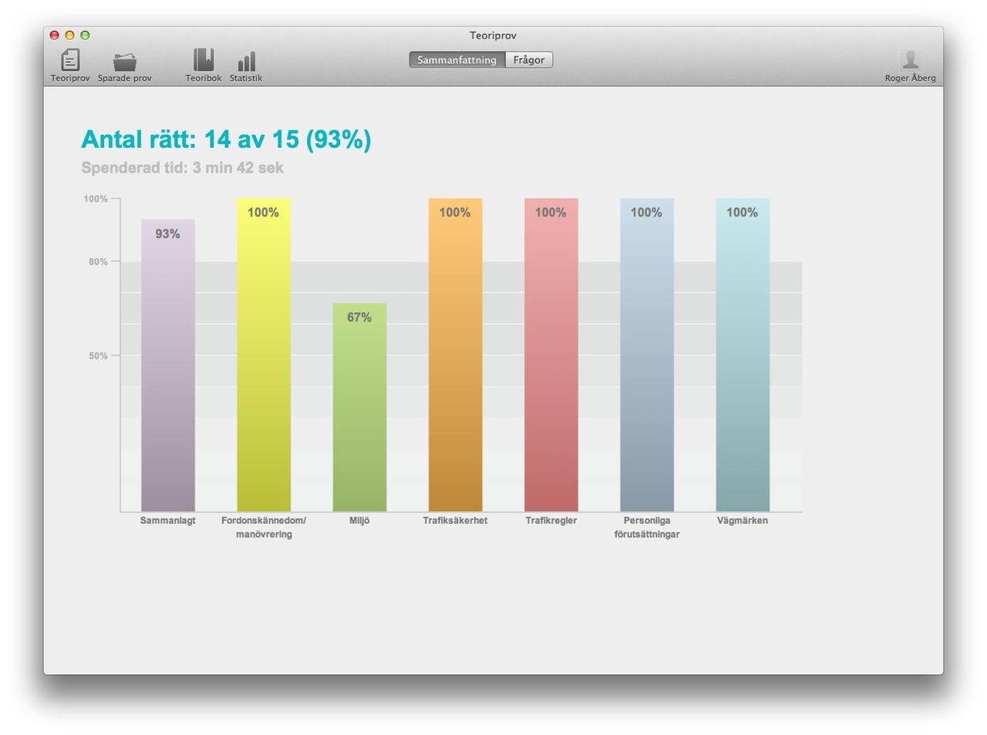Click the Spenderad tid time text
The width and height of the screenshot is (987, 735).
pyautogui.click(x=182, y=168)
